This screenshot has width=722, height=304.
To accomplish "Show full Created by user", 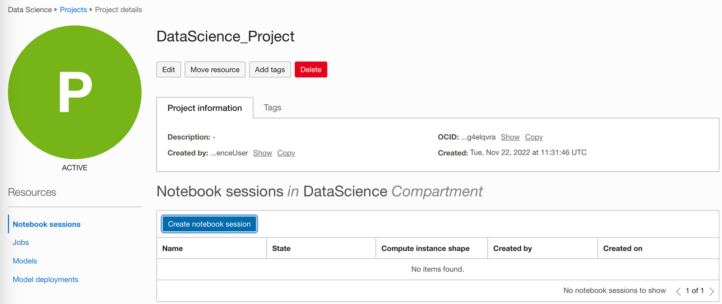I will point(262,153).
